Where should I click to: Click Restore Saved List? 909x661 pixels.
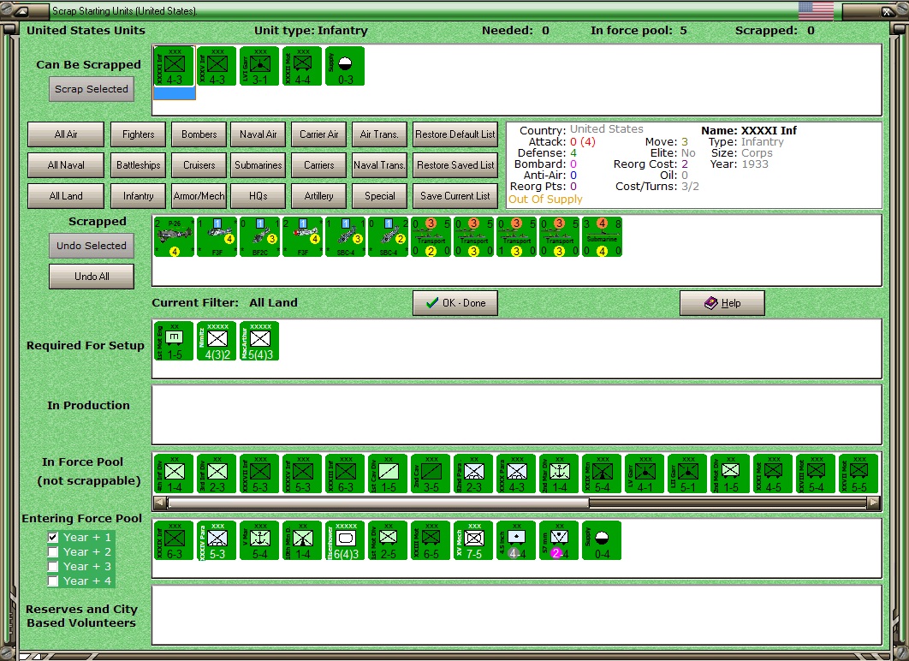click(x=455, y=165)
